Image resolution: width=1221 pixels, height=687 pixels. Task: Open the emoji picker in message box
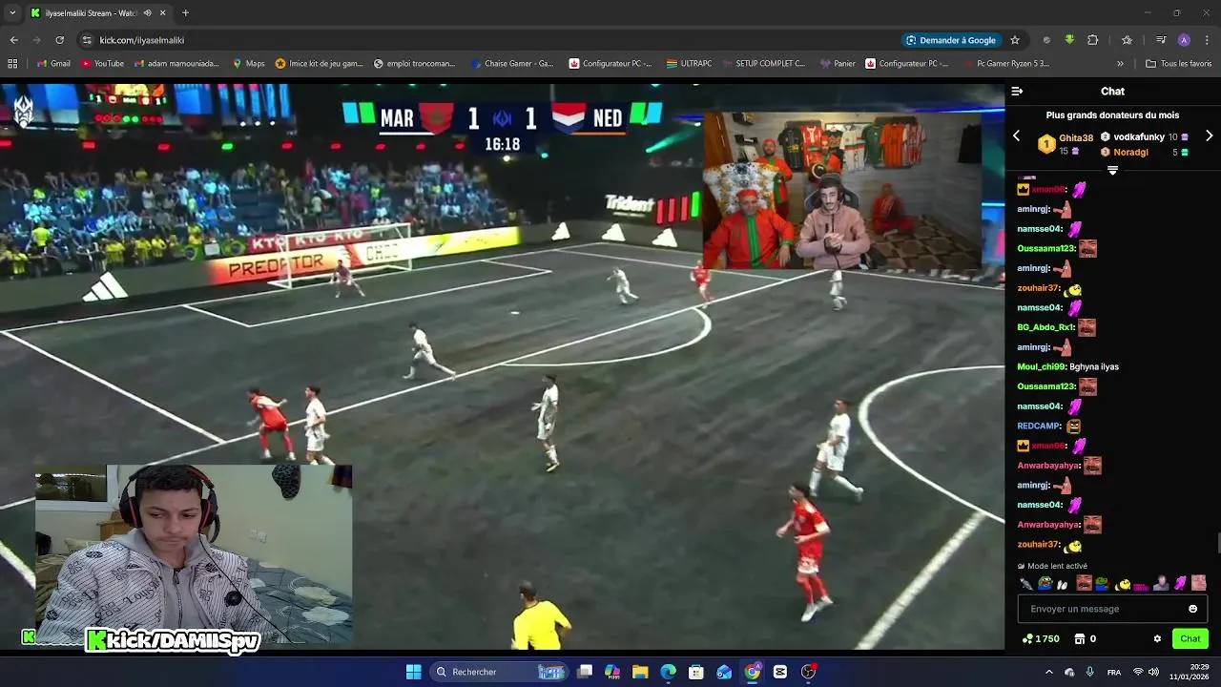tap(1192, 609)
